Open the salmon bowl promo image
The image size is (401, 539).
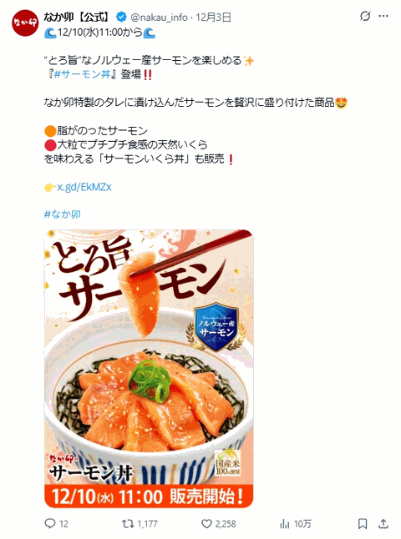click(x=149, y=369)
